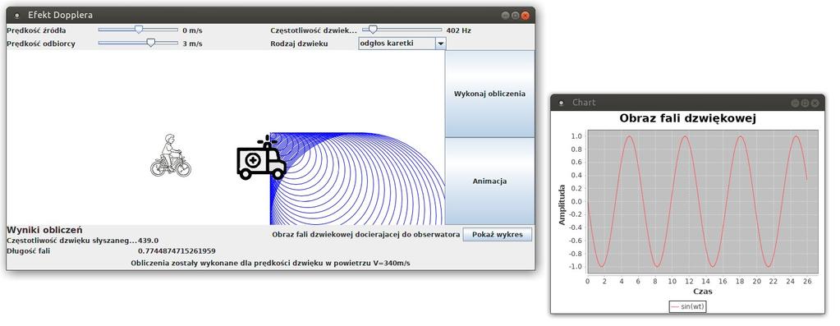The width and height of the screenshot is (840, 326).
Task: Minimize the Chart window
Action: pos(795,103)
